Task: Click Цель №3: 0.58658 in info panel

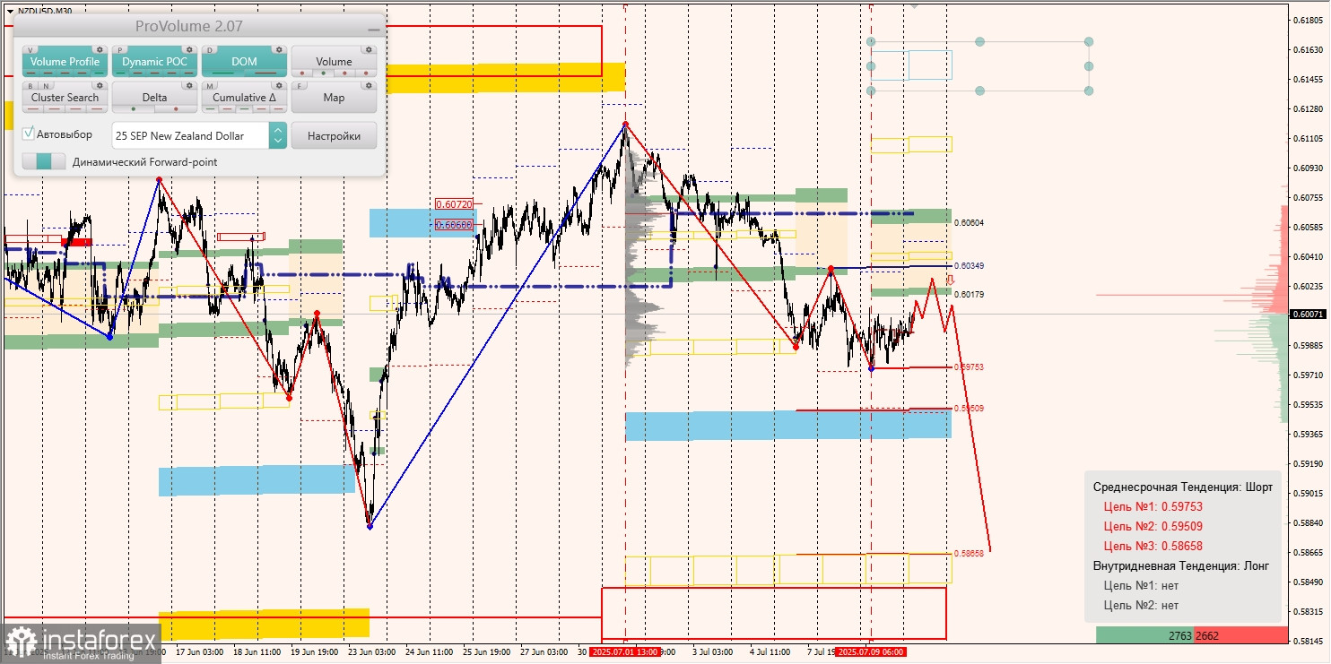Action: point(1153,546)
